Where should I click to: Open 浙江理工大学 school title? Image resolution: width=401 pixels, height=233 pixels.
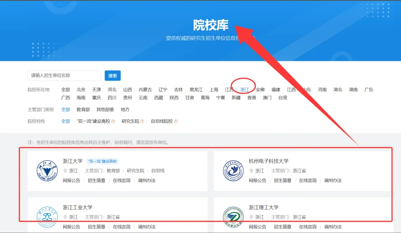coord(264,207)
